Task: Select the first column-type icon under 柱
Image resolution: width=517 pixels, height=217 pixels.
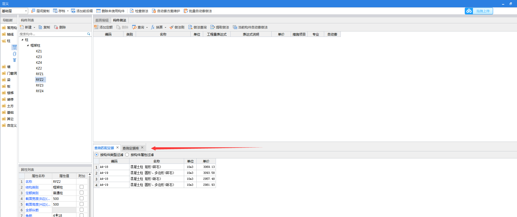Action: [x=14, y=47]
